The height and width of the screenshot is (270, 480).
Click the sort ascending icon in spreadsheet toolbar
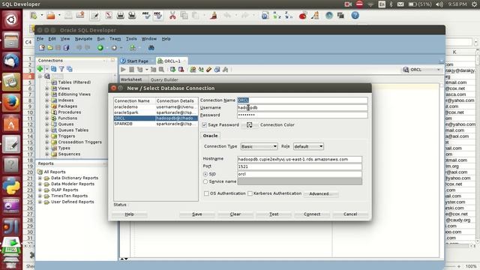(x=277, y=16)
